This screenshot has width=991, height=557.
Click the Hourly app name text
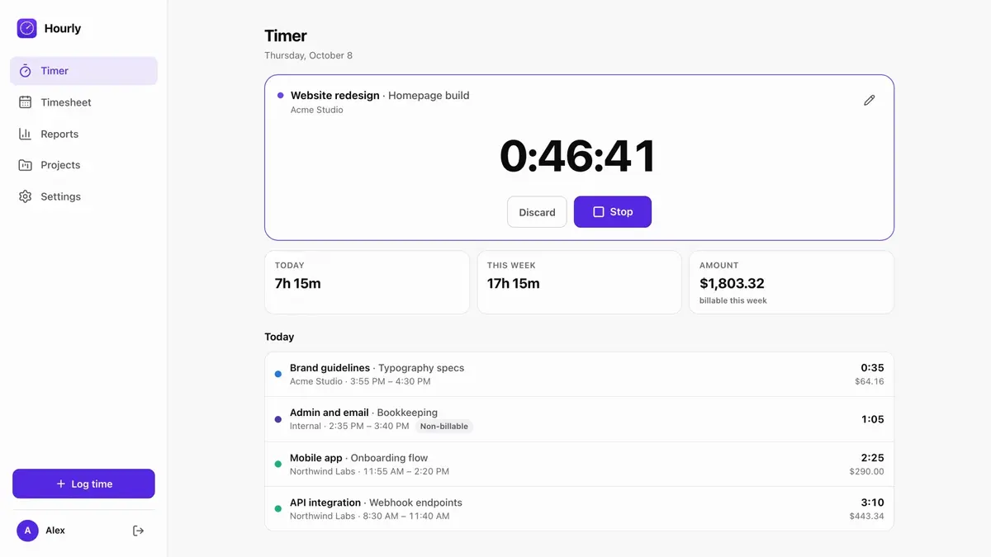(x=63, y=28)
